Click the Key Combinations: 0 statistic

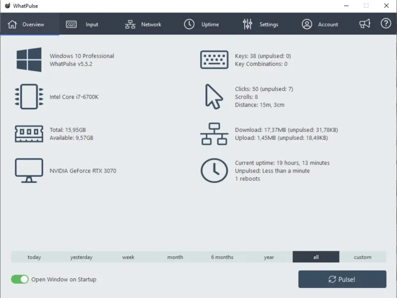click(261, 64)
